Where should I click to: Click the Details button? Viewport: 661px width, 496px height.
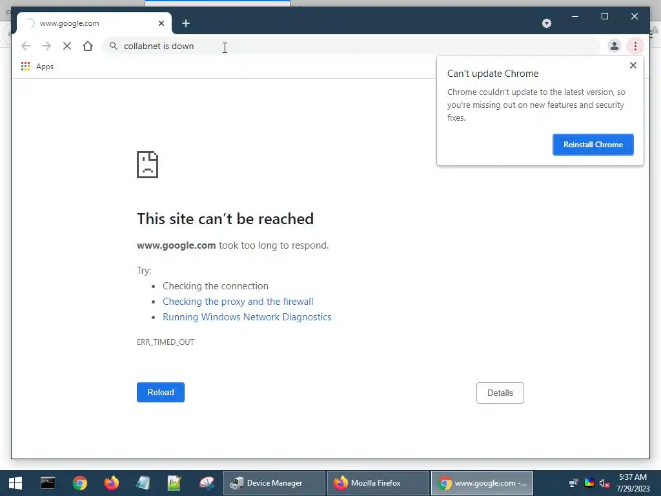pyautogui.click(x=500, y=393)
